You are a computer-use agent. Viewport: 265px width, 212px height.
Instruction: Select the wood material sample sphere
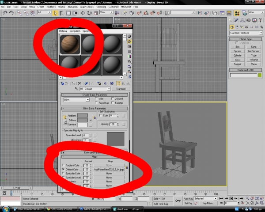(70, 45)
